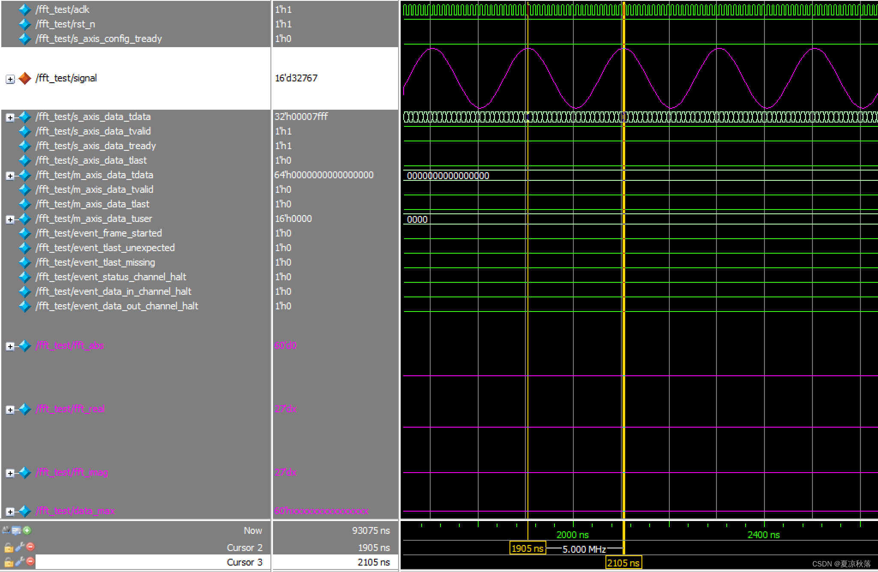Screen dimensions: 878x572
Task: Click the value 16'd32767 of signal
Action: point(296,78)
